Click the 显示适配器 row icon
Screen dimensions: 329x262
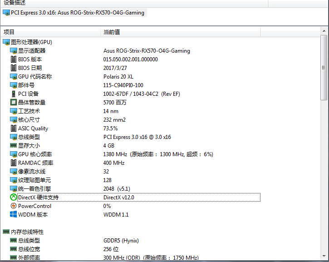coord(14,51)
